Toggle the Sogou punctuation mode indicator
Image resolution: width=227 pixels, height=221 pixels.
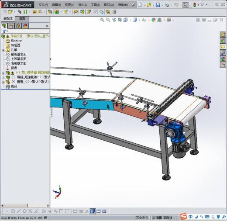pyautogui.click(x=202, y=217)
